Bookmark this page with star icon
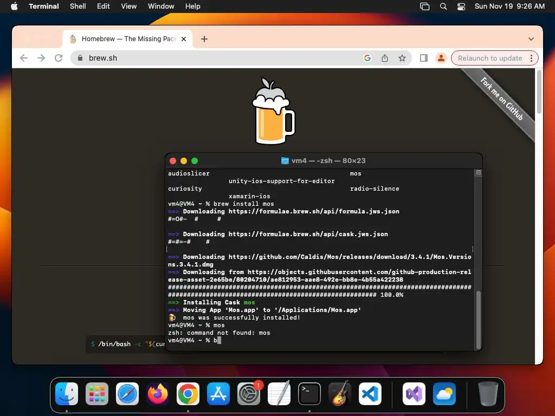The height and width of the screenshot is (416, 555). tap(402, 58)
